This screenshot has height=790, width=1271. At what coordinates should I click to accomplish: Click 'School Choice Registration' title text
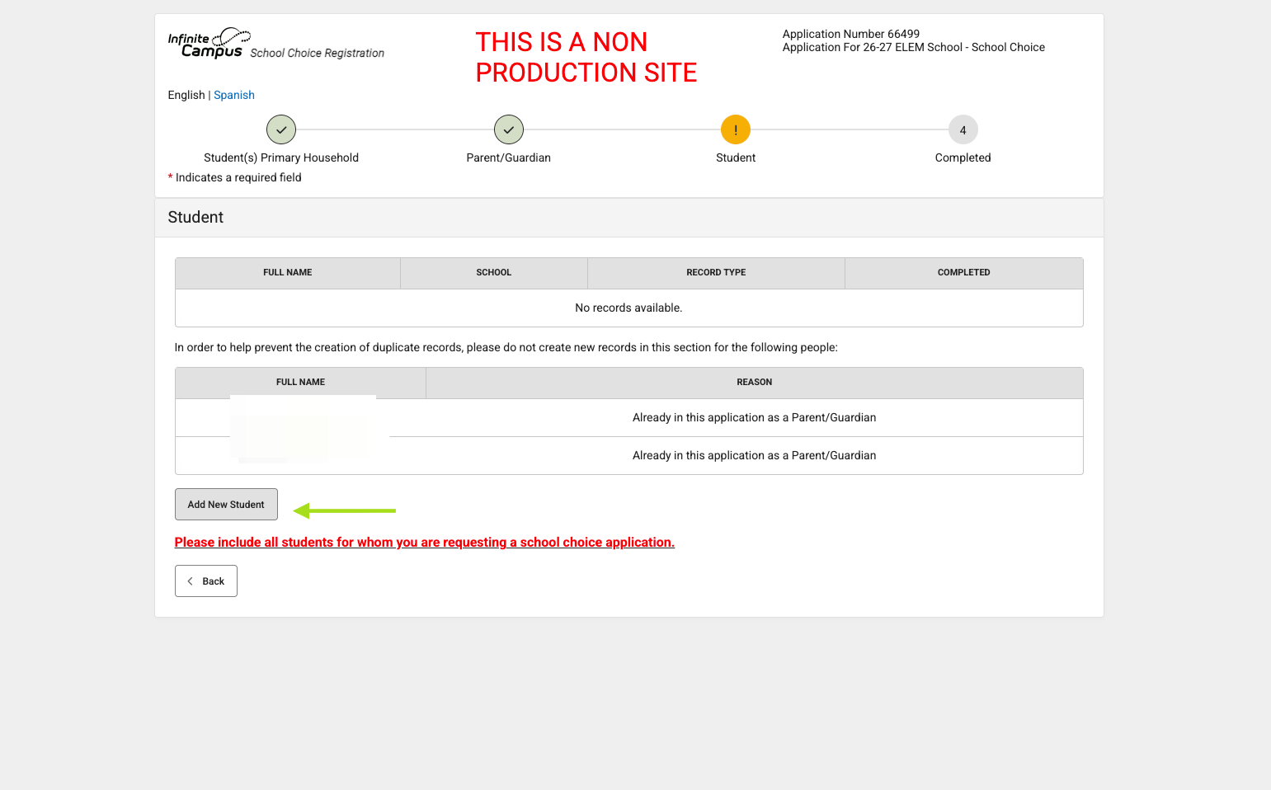[x=318, y=53]
